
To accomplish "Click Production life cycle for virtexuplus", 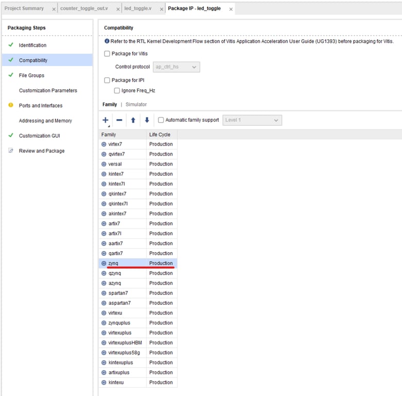I will pos(161,333).
